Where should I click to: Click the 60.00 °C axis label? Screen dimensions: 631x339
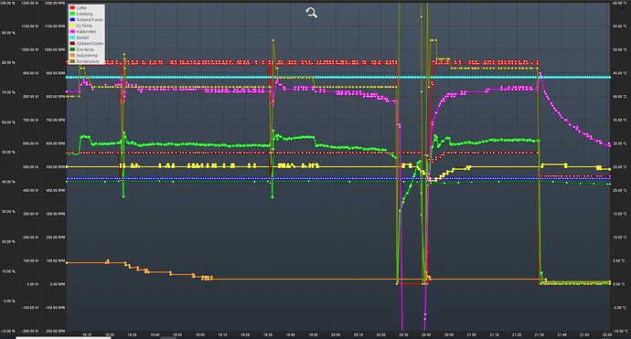pos(619,4)
